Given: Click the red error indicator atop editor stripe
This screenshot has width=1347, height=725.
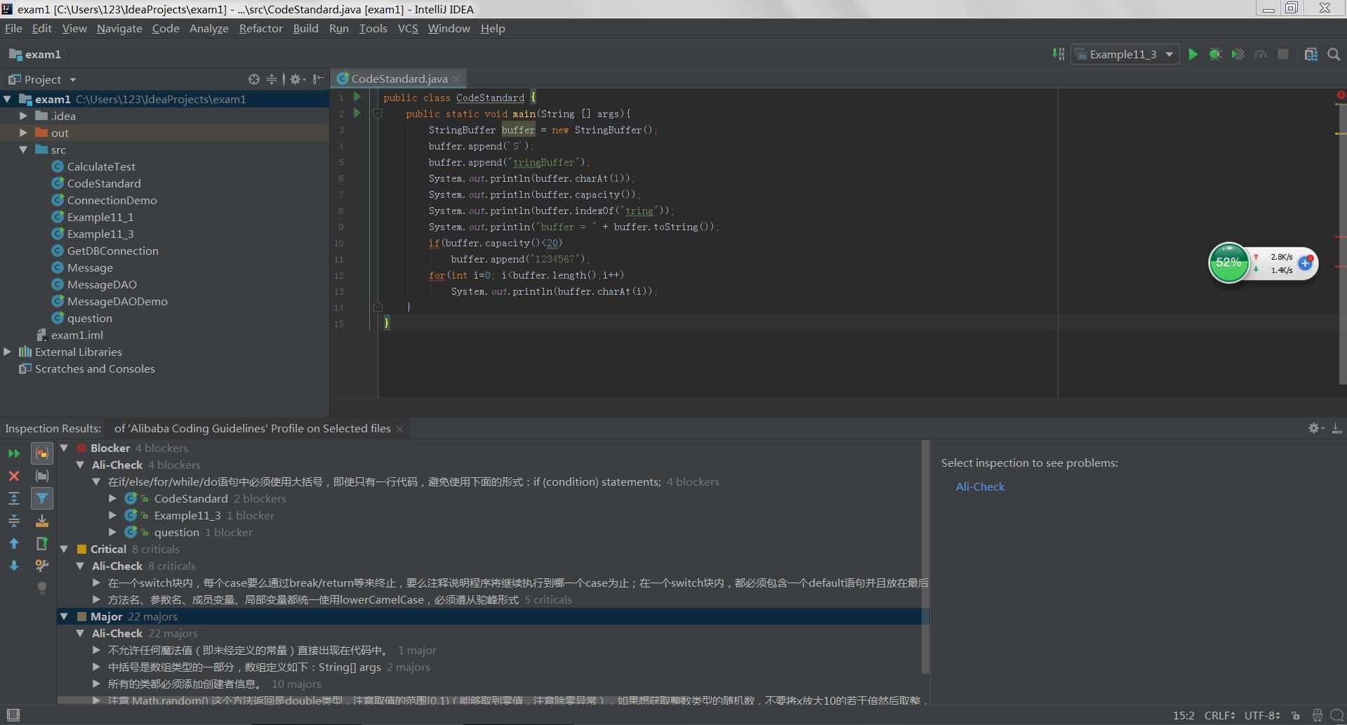Looking at the screenshot, I should coord(1340,95).
